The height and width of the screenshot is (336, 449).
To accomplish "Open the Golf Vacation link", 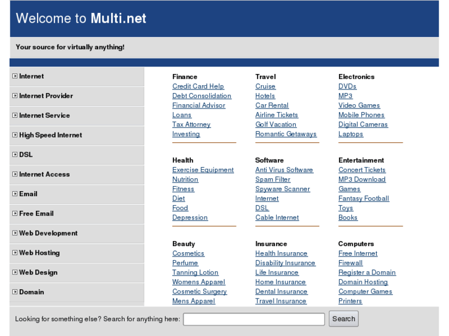I will (x=275, y=125).
